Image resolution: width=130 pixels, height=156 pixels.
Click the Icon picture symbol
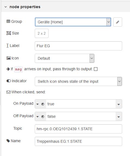(x=8, y=58)
